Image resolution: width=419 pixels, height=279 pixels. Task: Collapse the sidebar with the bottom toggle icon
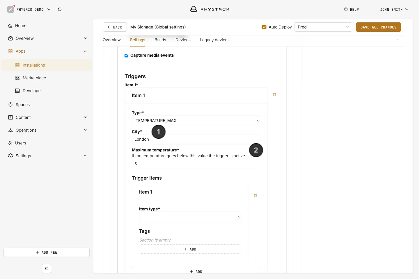click(47, 269)
